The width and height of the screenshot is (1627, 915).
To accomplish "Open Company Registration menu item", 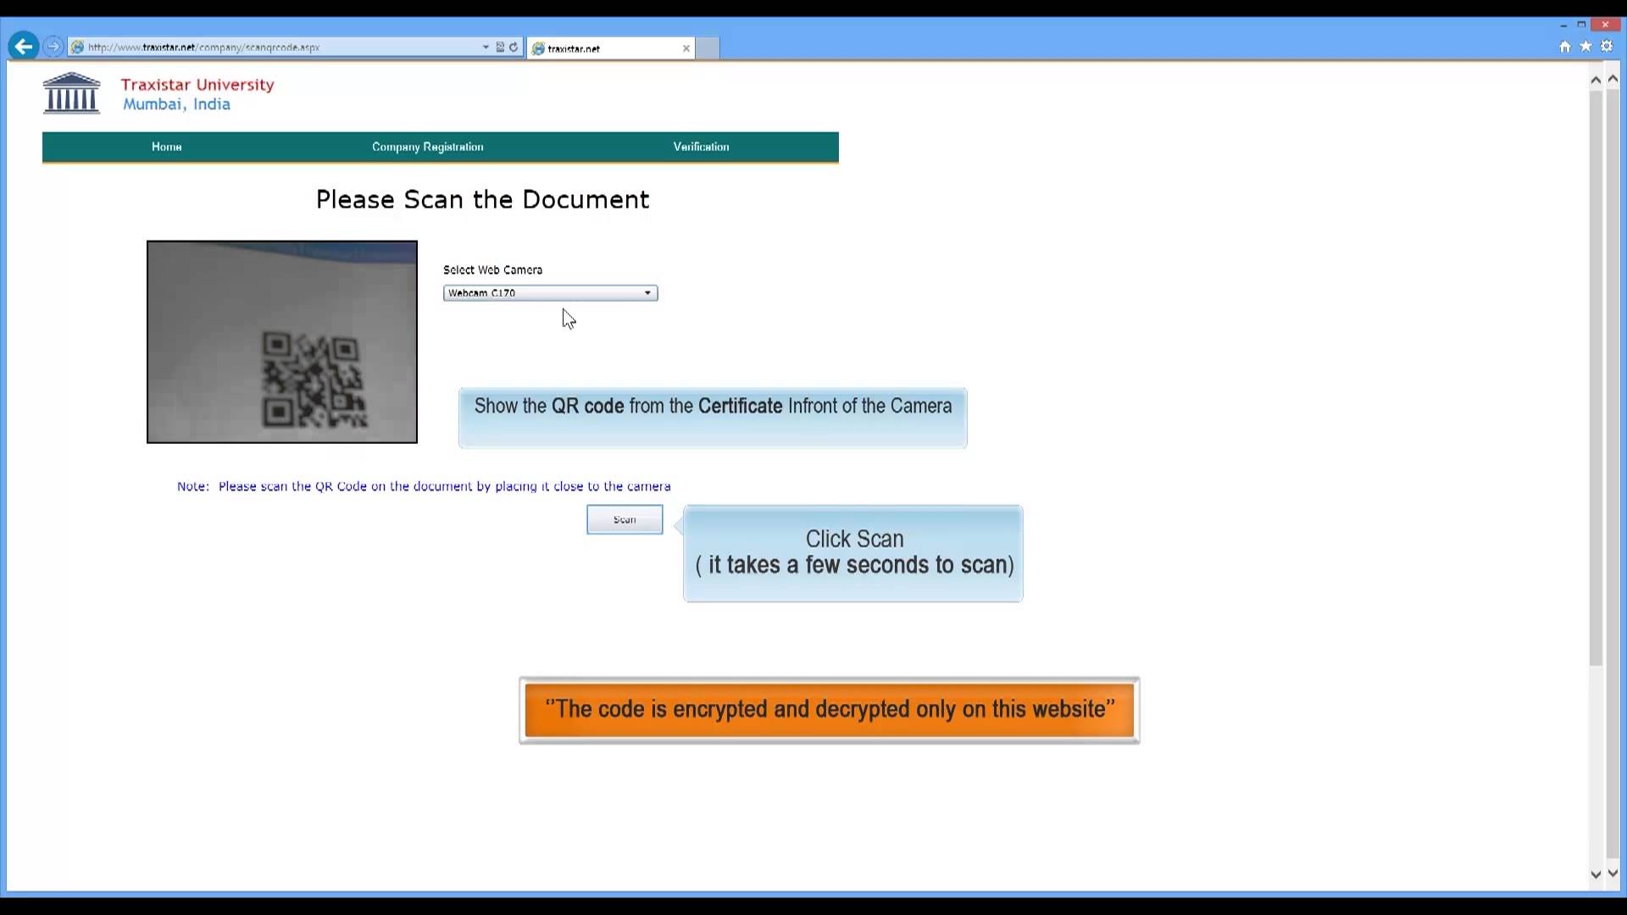I will coord(428,147).
